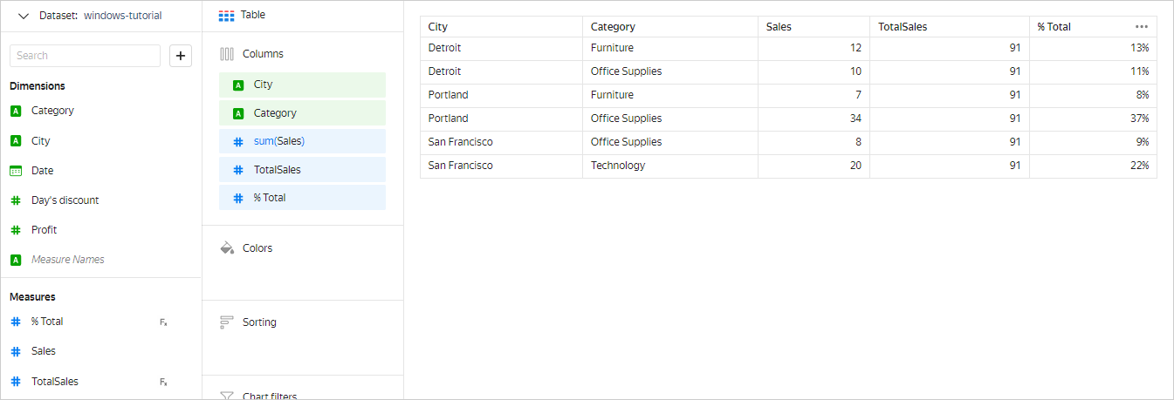Viewport: 1174px width, 400px height.
Task: Open the three-dots menu in the % Total header
Action: (1142, 27)
